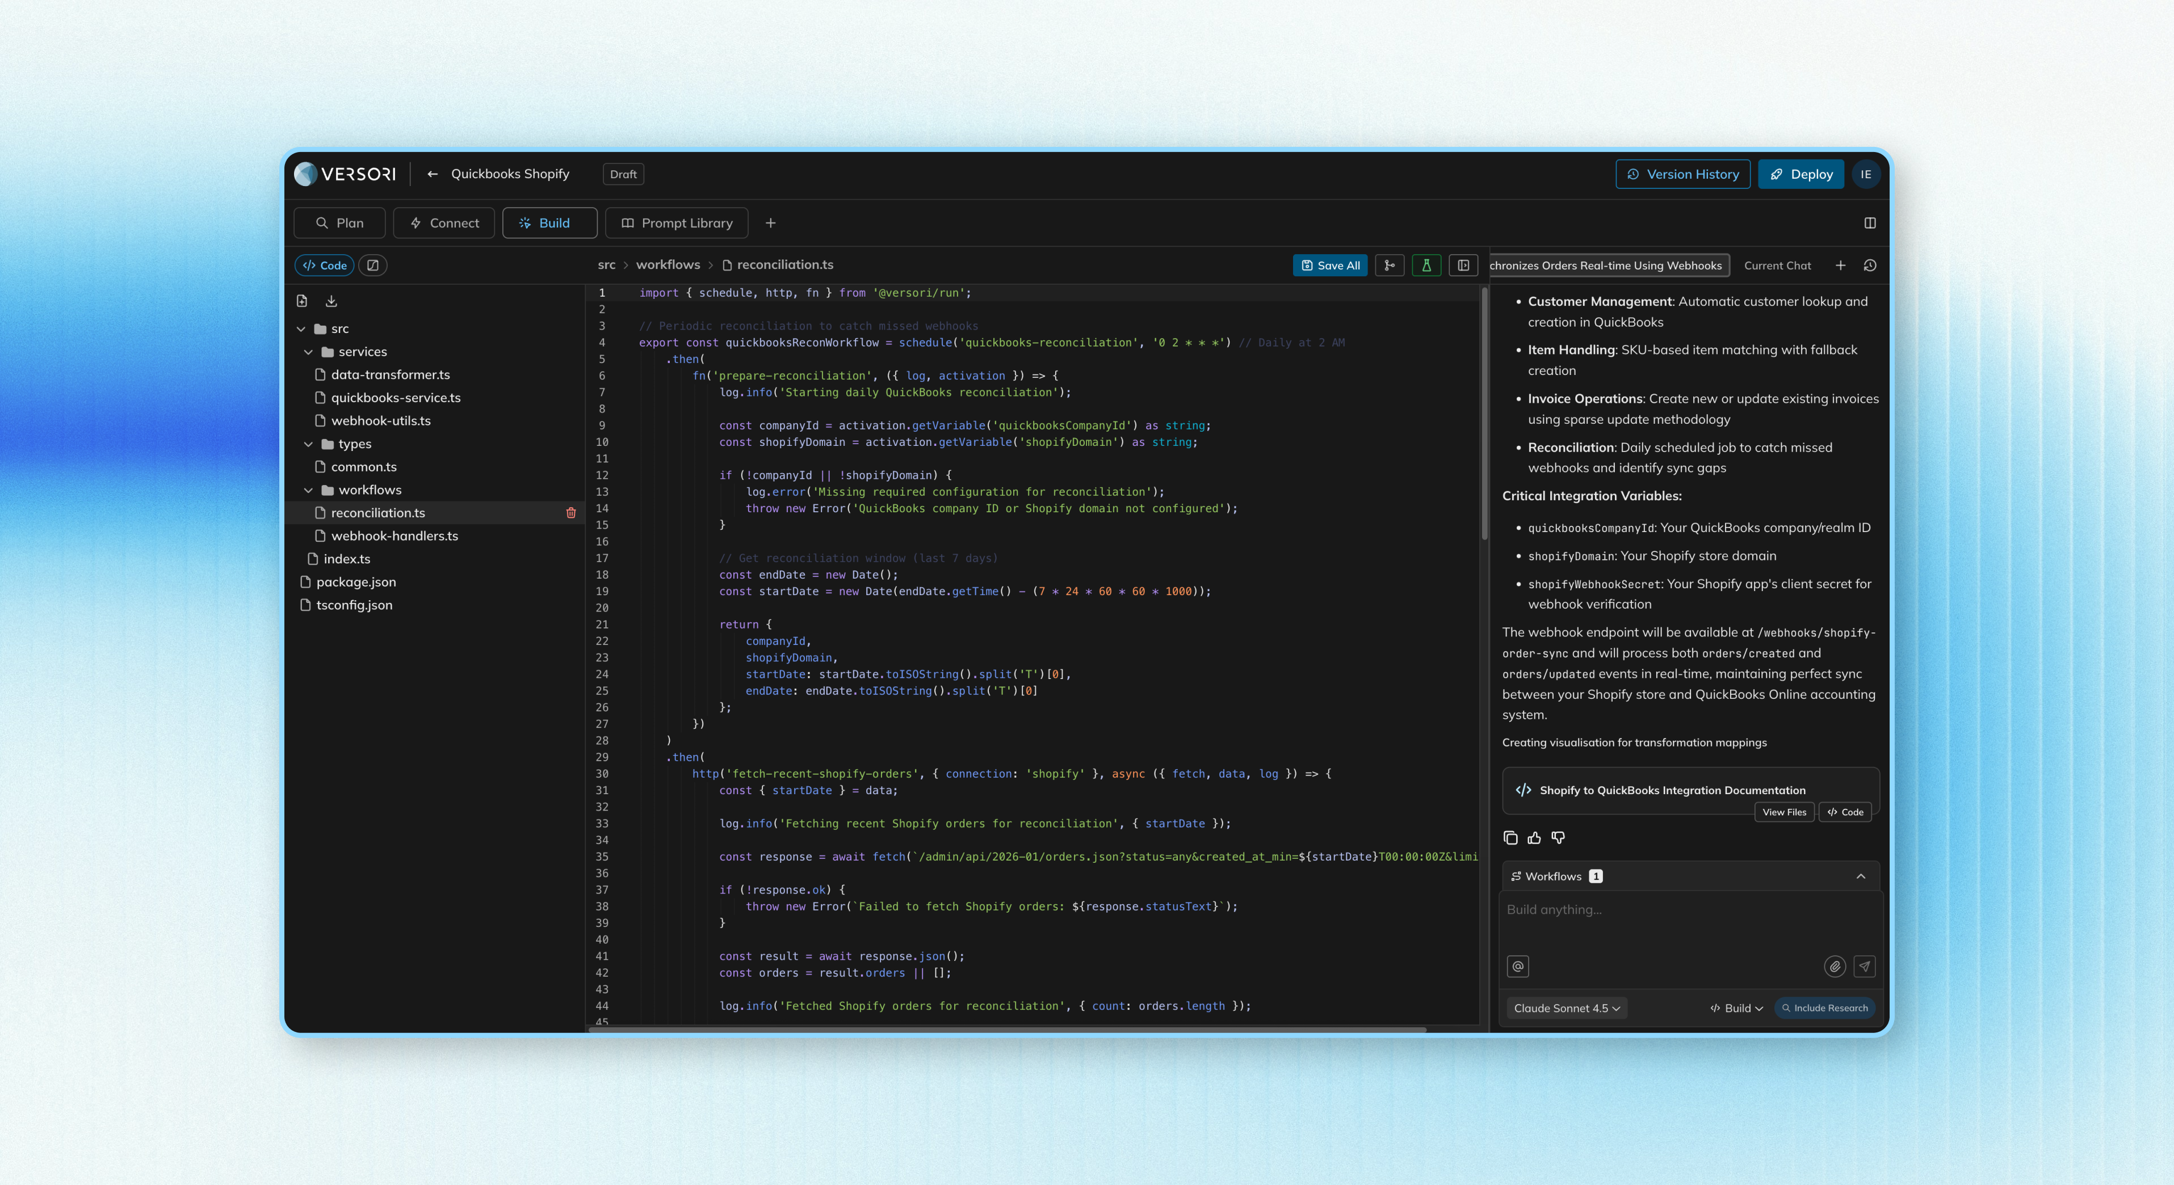Open chat history with the clock icon
Image resolution: width=2174 pixels, height=1185 pixels.
(x=1870, y=265)
